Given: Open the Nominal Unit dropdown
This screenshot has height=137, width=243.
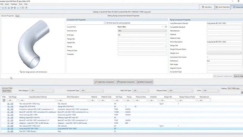Looking at the screenshot, I should [142, 31].
